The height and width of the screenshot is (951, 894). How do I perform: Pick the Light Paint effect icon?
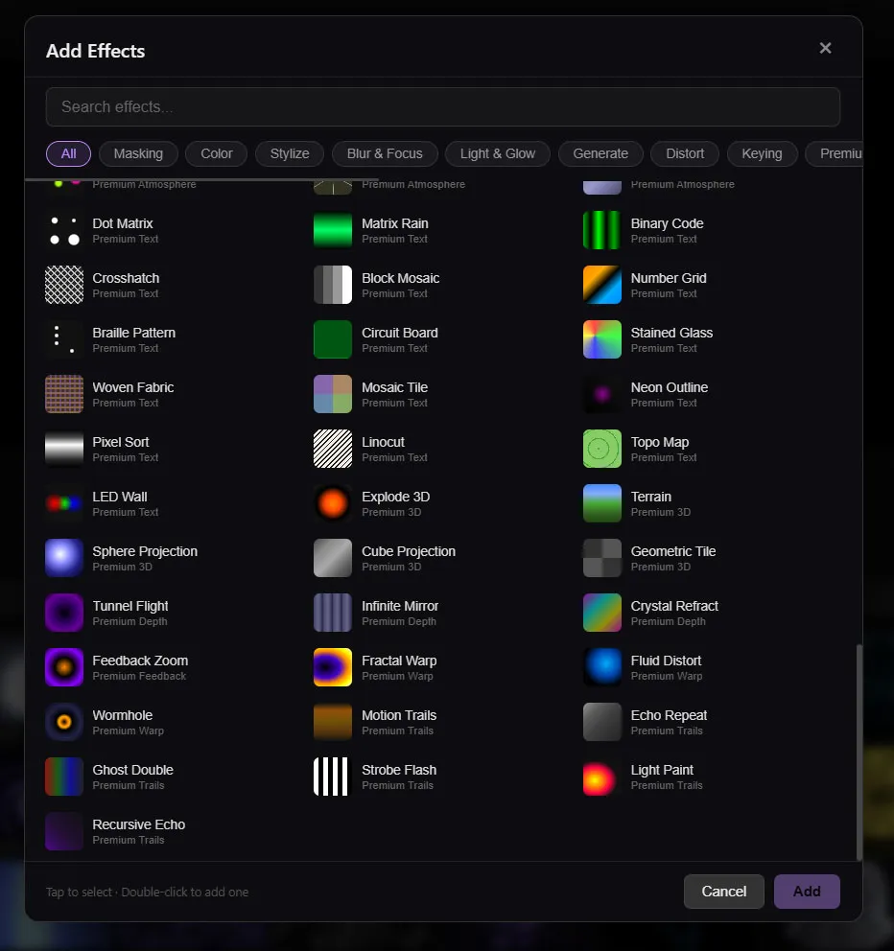click(x=602, y=777)
